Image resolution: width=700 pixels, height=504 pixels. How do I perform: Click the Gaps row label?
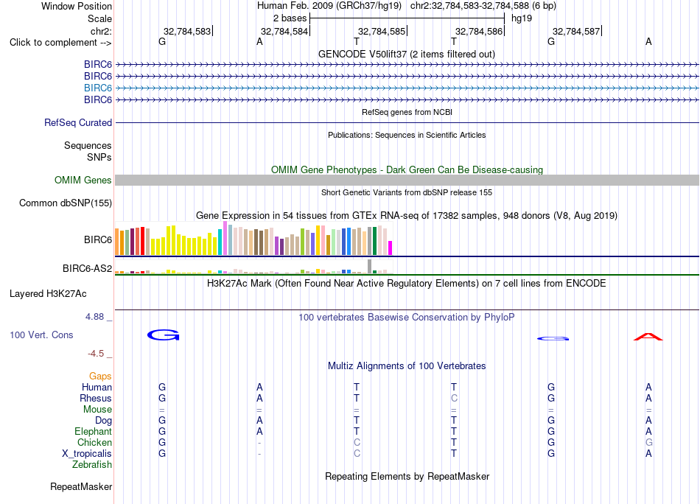point(100,377)
